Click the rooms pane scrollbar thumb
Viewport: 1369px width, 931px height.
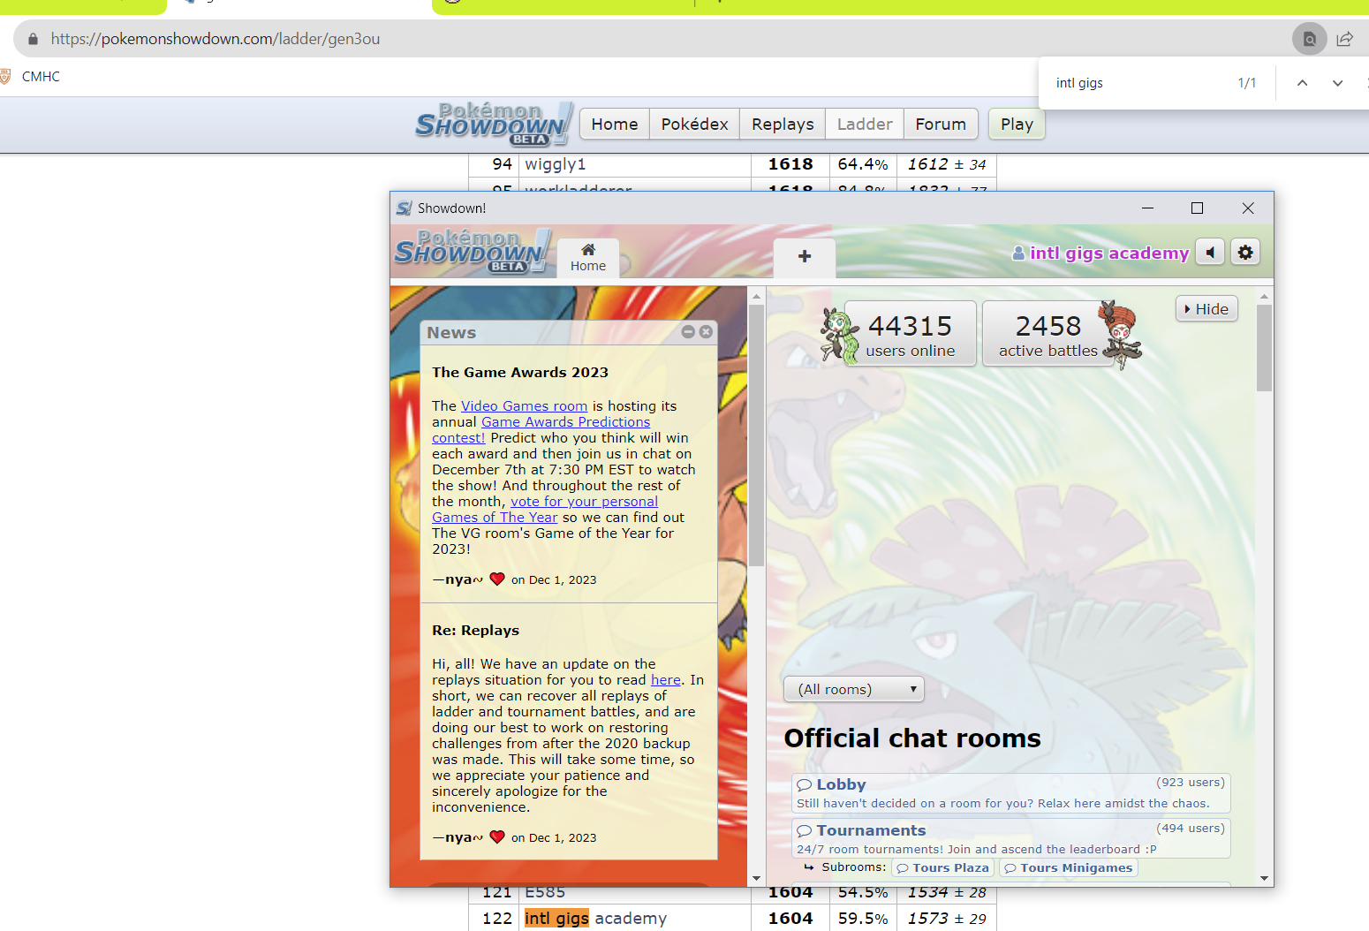tap(1264, 348)
